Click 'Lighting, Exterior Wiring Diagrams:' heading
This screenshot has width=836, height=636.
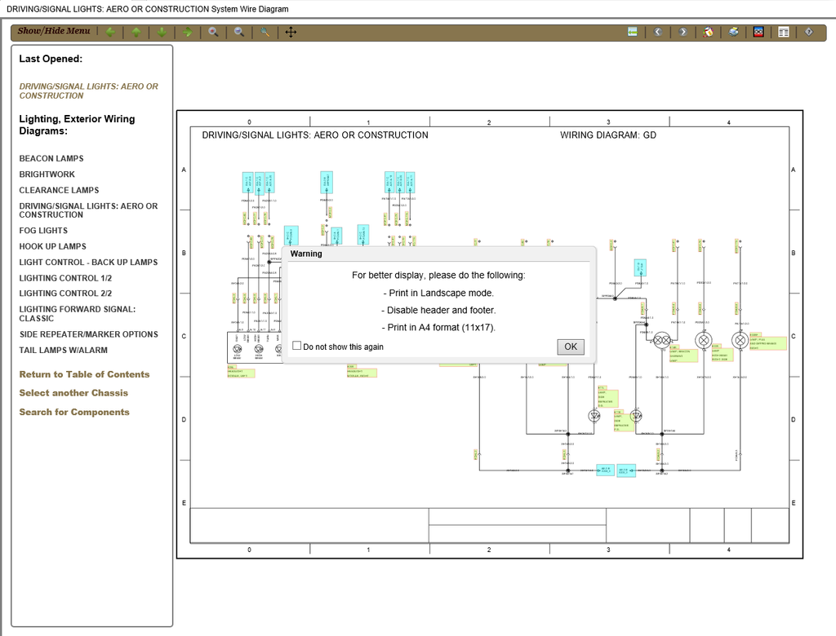(77, 126)
